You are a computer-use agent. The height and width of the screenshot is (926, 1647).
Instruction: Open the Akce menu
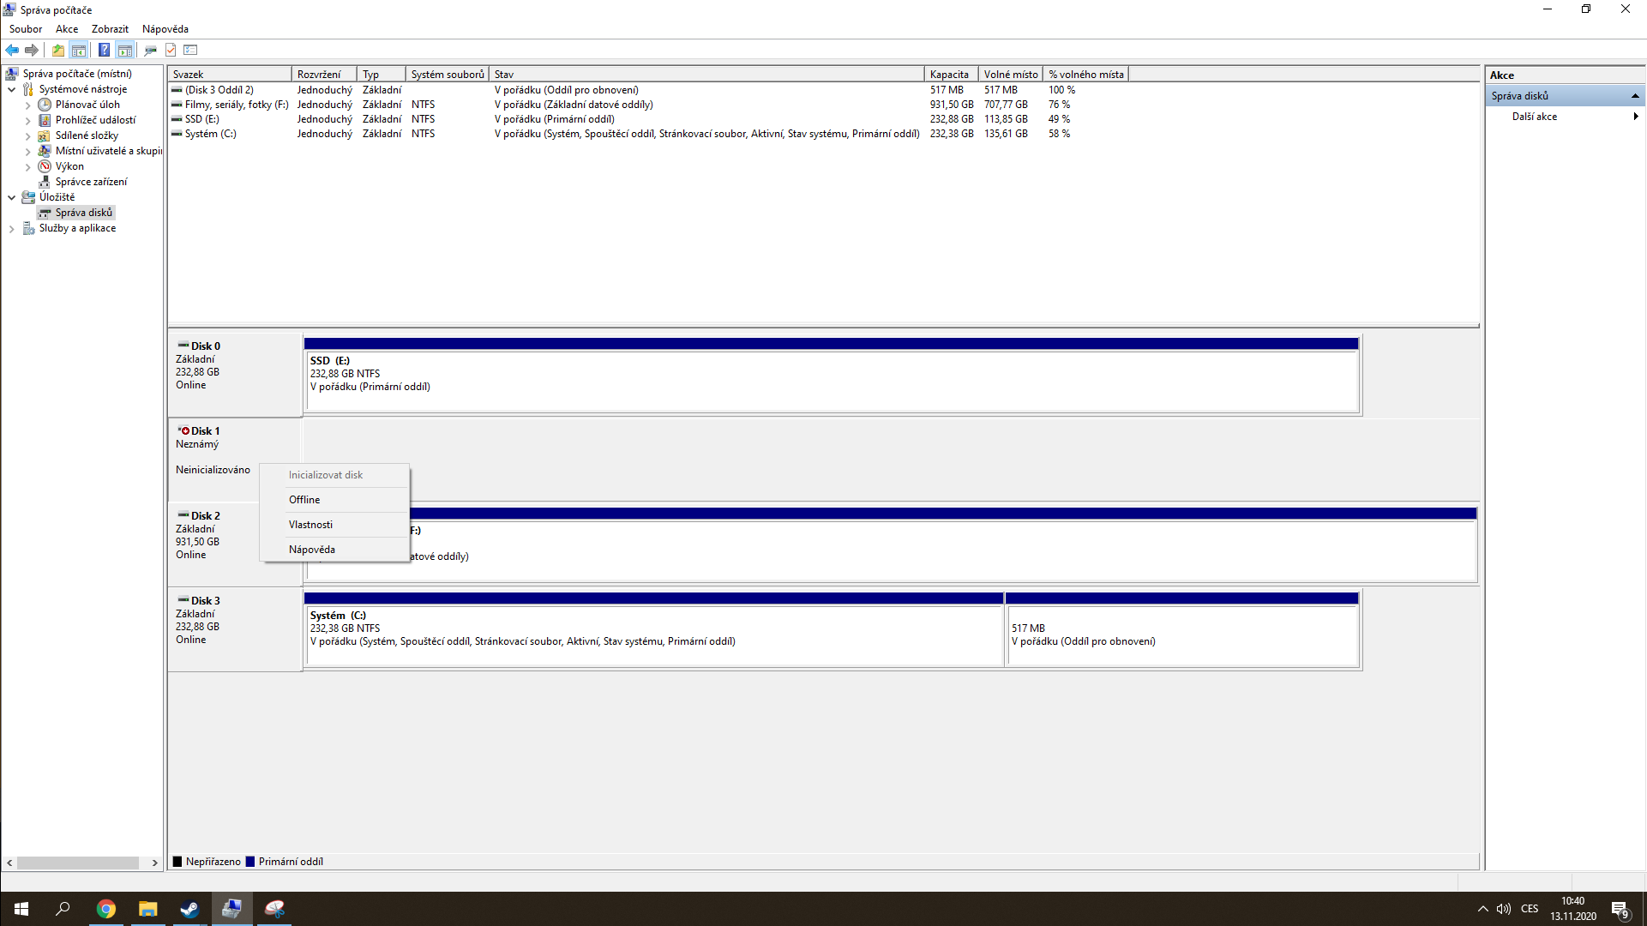[67, 29]
